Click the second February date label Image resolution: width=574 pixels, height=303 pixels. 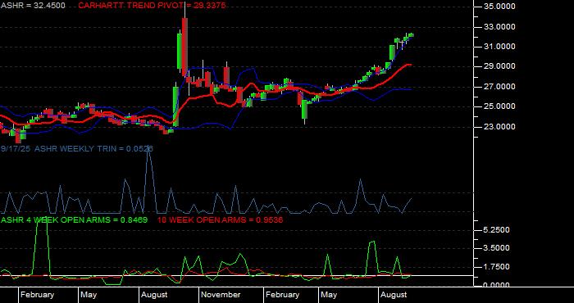[x=282, y=295]
